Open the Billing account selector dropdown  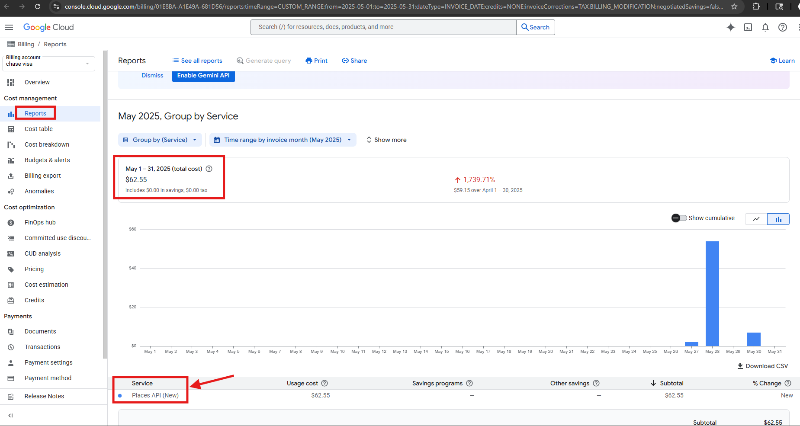(x=48, y=63)
